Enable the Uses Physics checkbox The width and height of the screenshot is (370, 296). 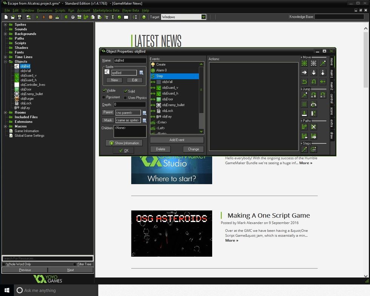pyautogui.click(x=125, y=98)
